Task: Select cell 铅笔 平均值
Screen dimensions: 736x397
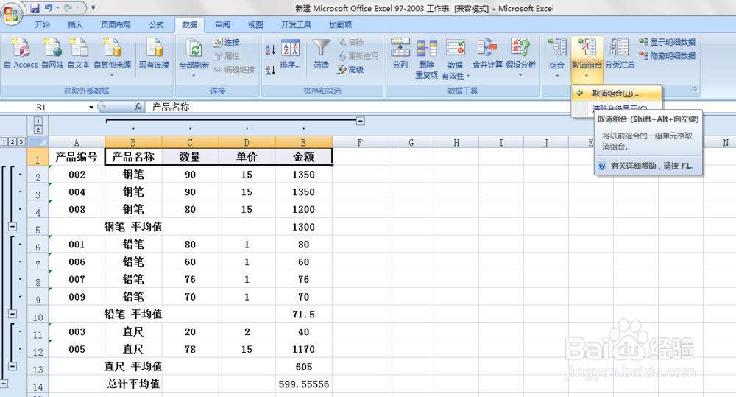Action: click(x=133, y=315)
